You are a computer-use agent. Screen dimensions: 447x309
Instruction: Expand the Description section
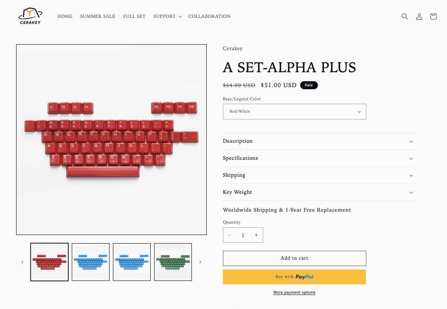(x=320, y=141)
